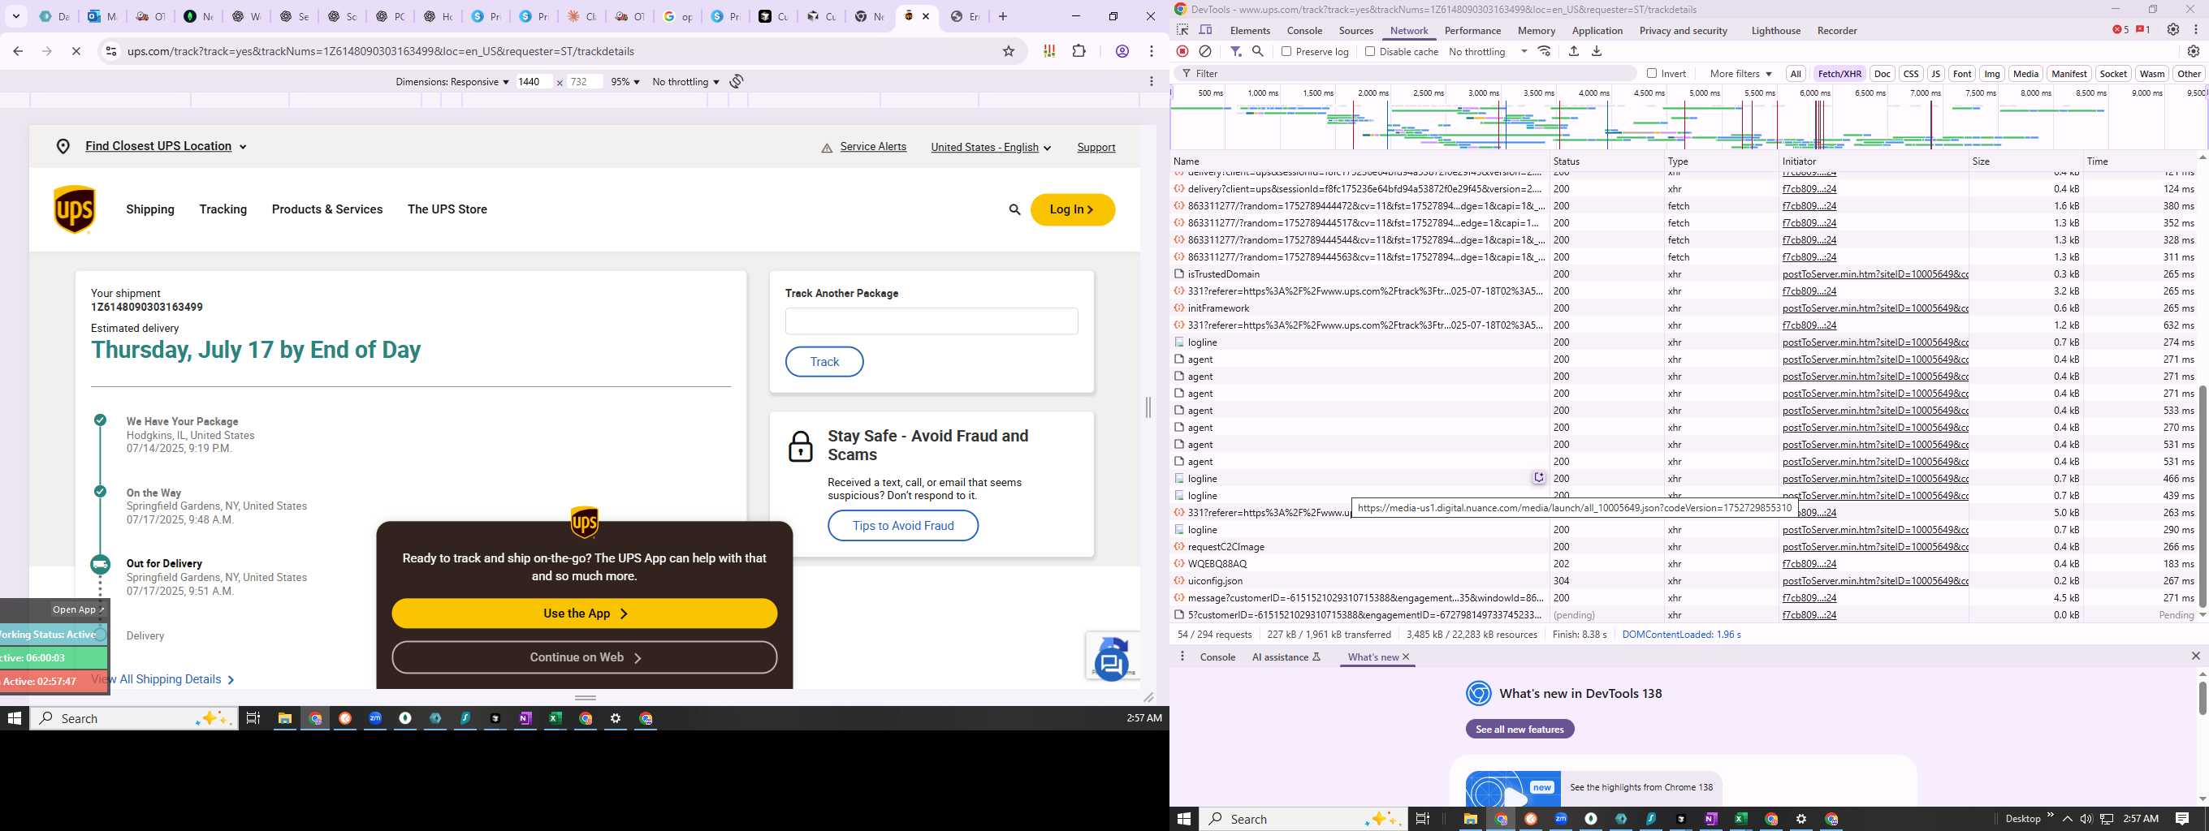2209x831 pixels.
Task: Click the export HAR download arrow icon
Action: (1597, 51)
